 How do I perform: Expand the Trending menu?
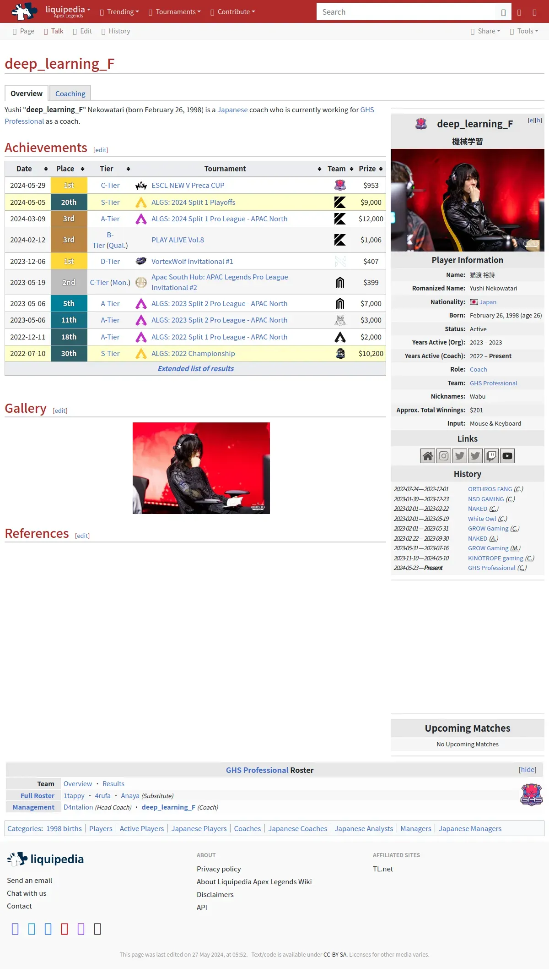[119, 12]
